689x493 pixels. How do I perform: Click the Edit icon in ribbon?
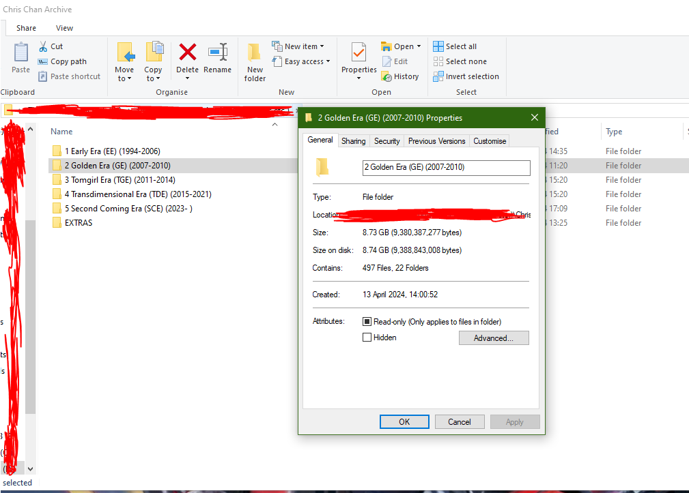coord(386,61)
